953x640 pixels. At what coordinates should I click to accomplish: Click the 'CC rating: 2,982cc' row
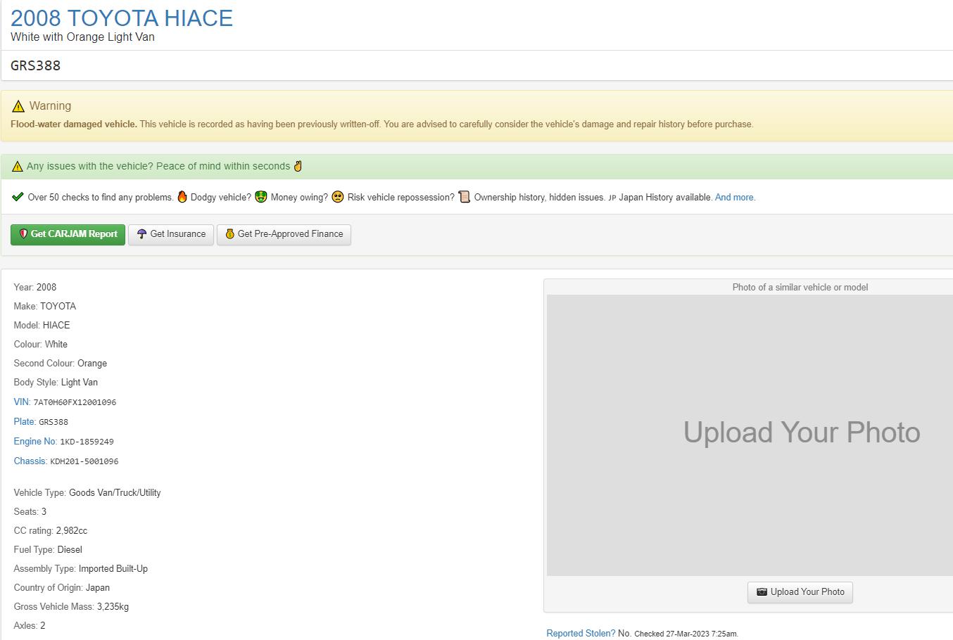(51, 531)
